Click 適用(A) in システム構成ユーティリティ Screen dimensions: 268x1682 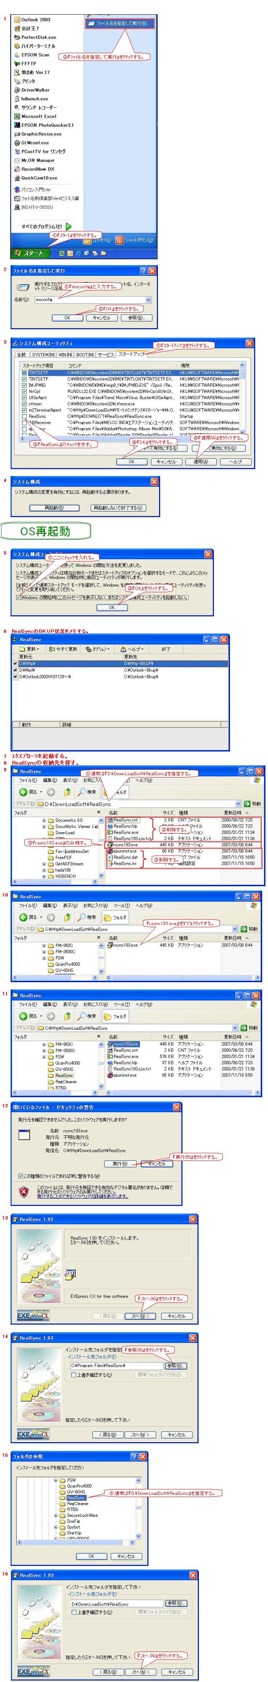[x=201, y=461]
